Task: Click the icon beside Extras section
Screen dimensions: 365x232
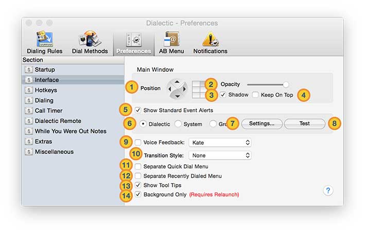Action: (29, 141)
